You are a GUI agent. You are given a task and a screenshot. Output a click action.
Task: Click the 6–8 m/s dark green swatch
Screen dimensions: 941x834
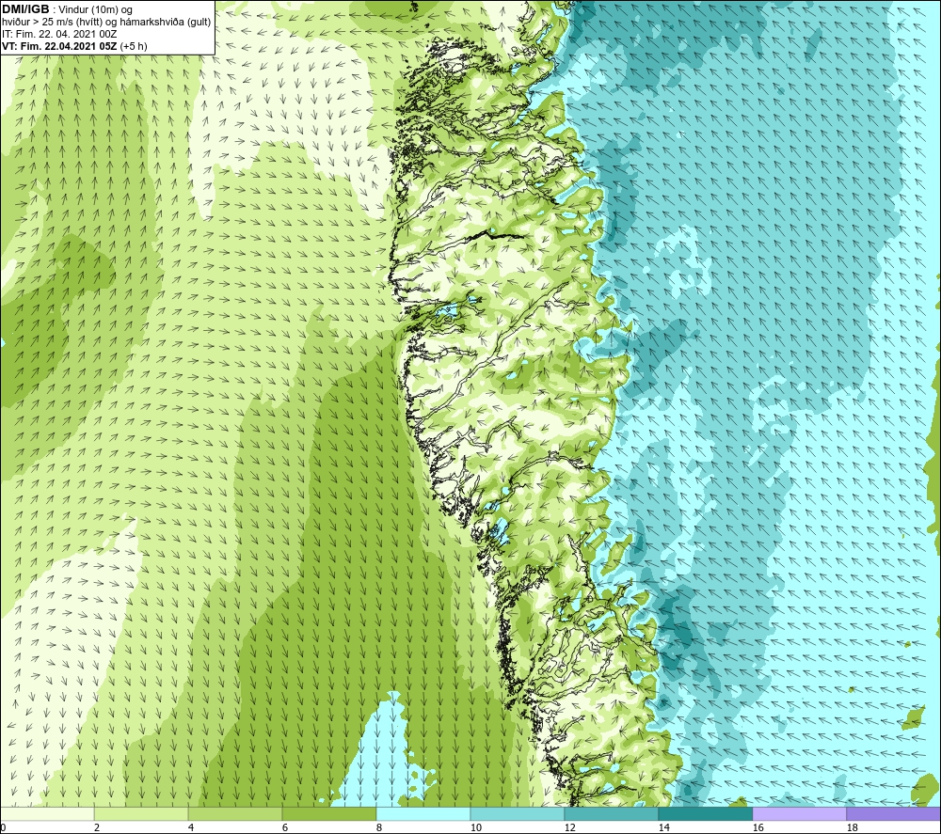pos(328,813)
